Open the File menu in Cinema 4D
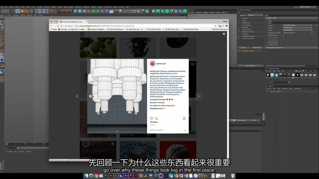Screen dimensions: 319x179 coord(2,7)
